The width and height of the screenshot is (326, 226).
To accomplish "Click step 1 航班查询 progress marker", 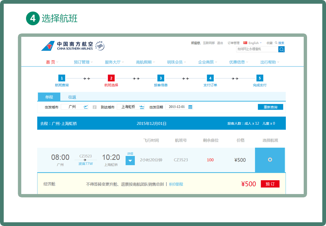I will coord(62,78).
